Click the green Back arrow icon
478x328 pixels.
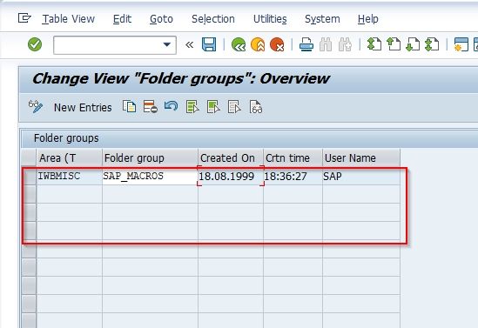coord(239,44)
